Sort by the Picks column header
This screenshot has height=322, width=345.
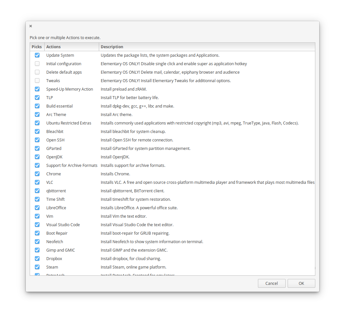(37, 47)
